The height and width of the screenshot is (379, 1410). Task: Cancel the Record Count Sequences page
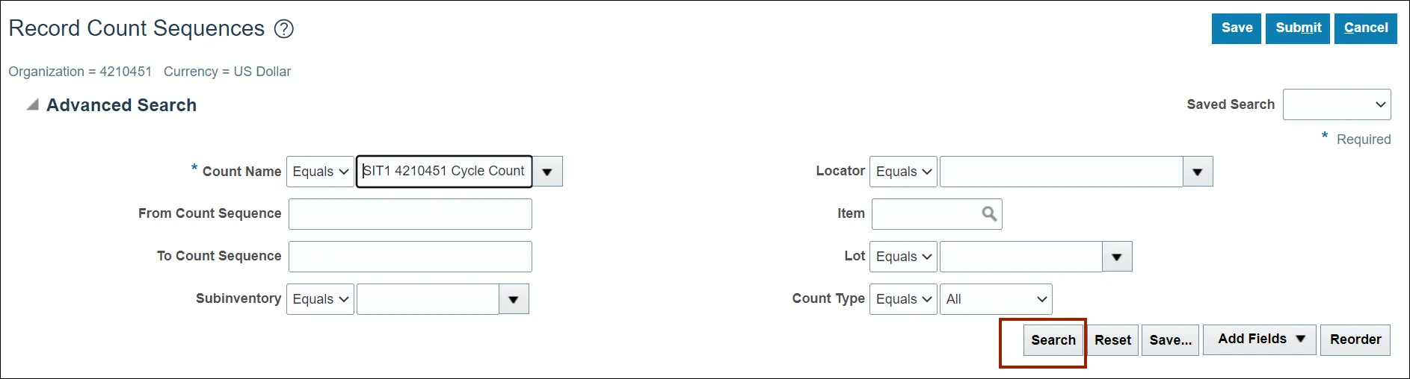(x=1365, y=28)
